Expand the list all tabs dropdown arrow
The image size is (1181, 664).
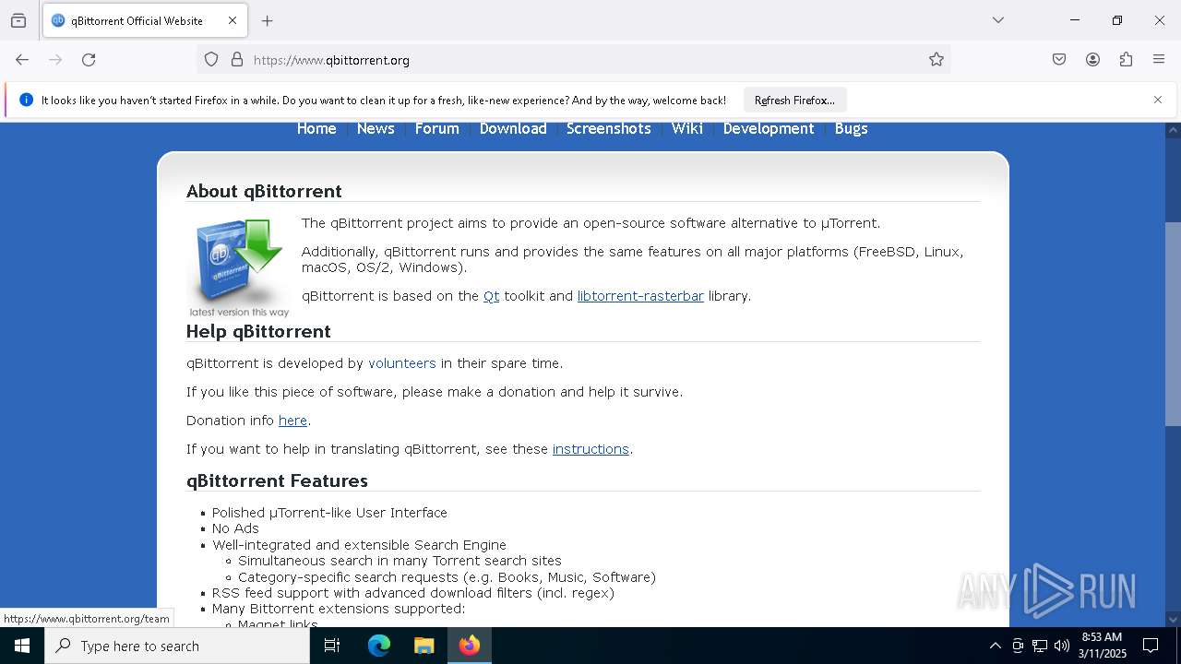[998, 20]
